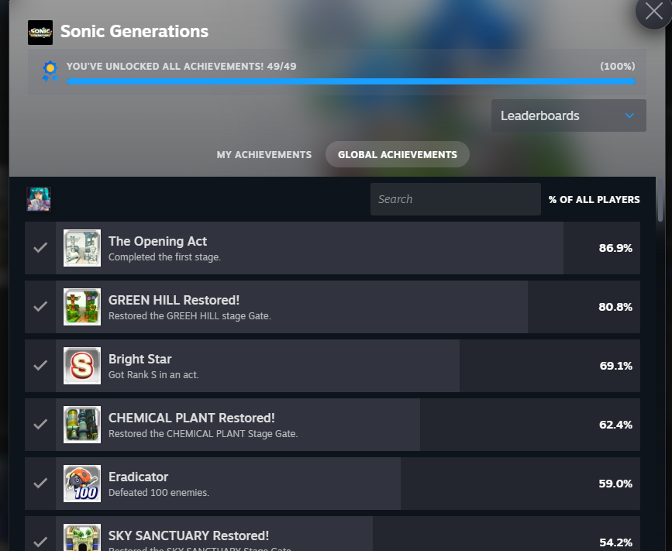Click the 80.8% player percentage
Image resolution: width=672 pixels, height=551 pixels.
[615, 307]
